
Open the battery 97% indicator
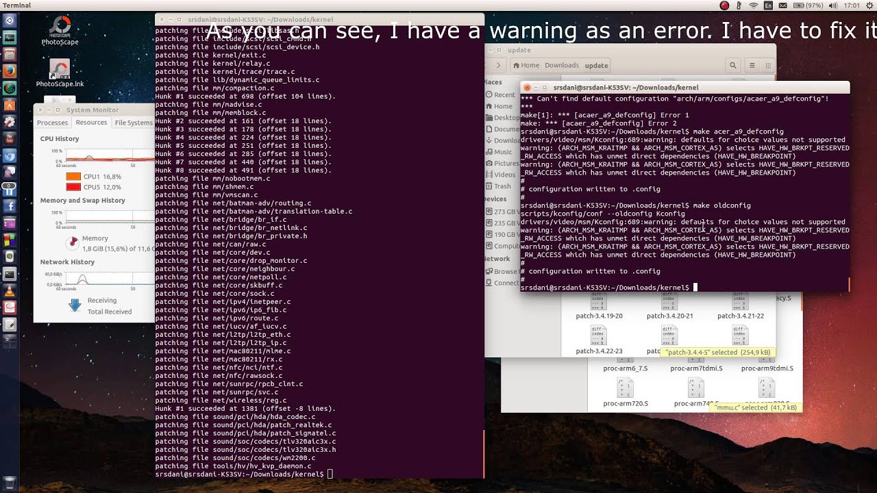pos(808,5)
